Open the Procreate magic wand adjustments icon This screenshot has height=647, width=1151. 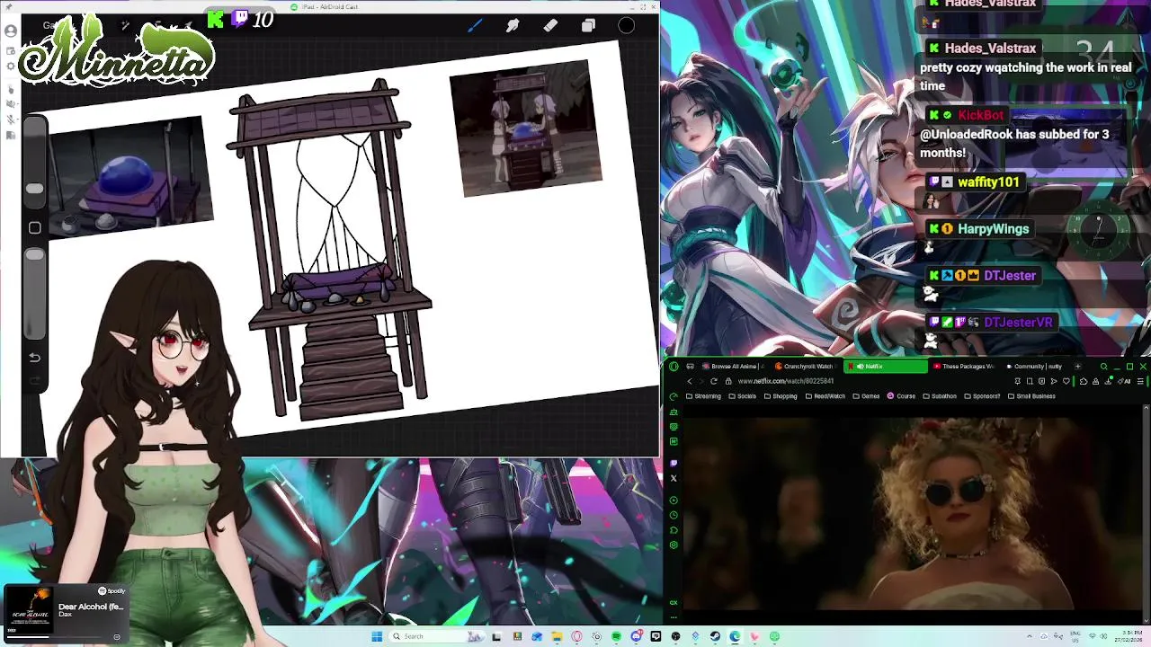[125, 26]
